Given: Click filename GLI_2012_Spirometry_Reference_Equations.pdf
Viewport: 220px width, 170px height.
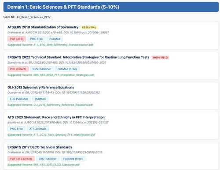Looking at the screenshot, I should click(63, 105).
